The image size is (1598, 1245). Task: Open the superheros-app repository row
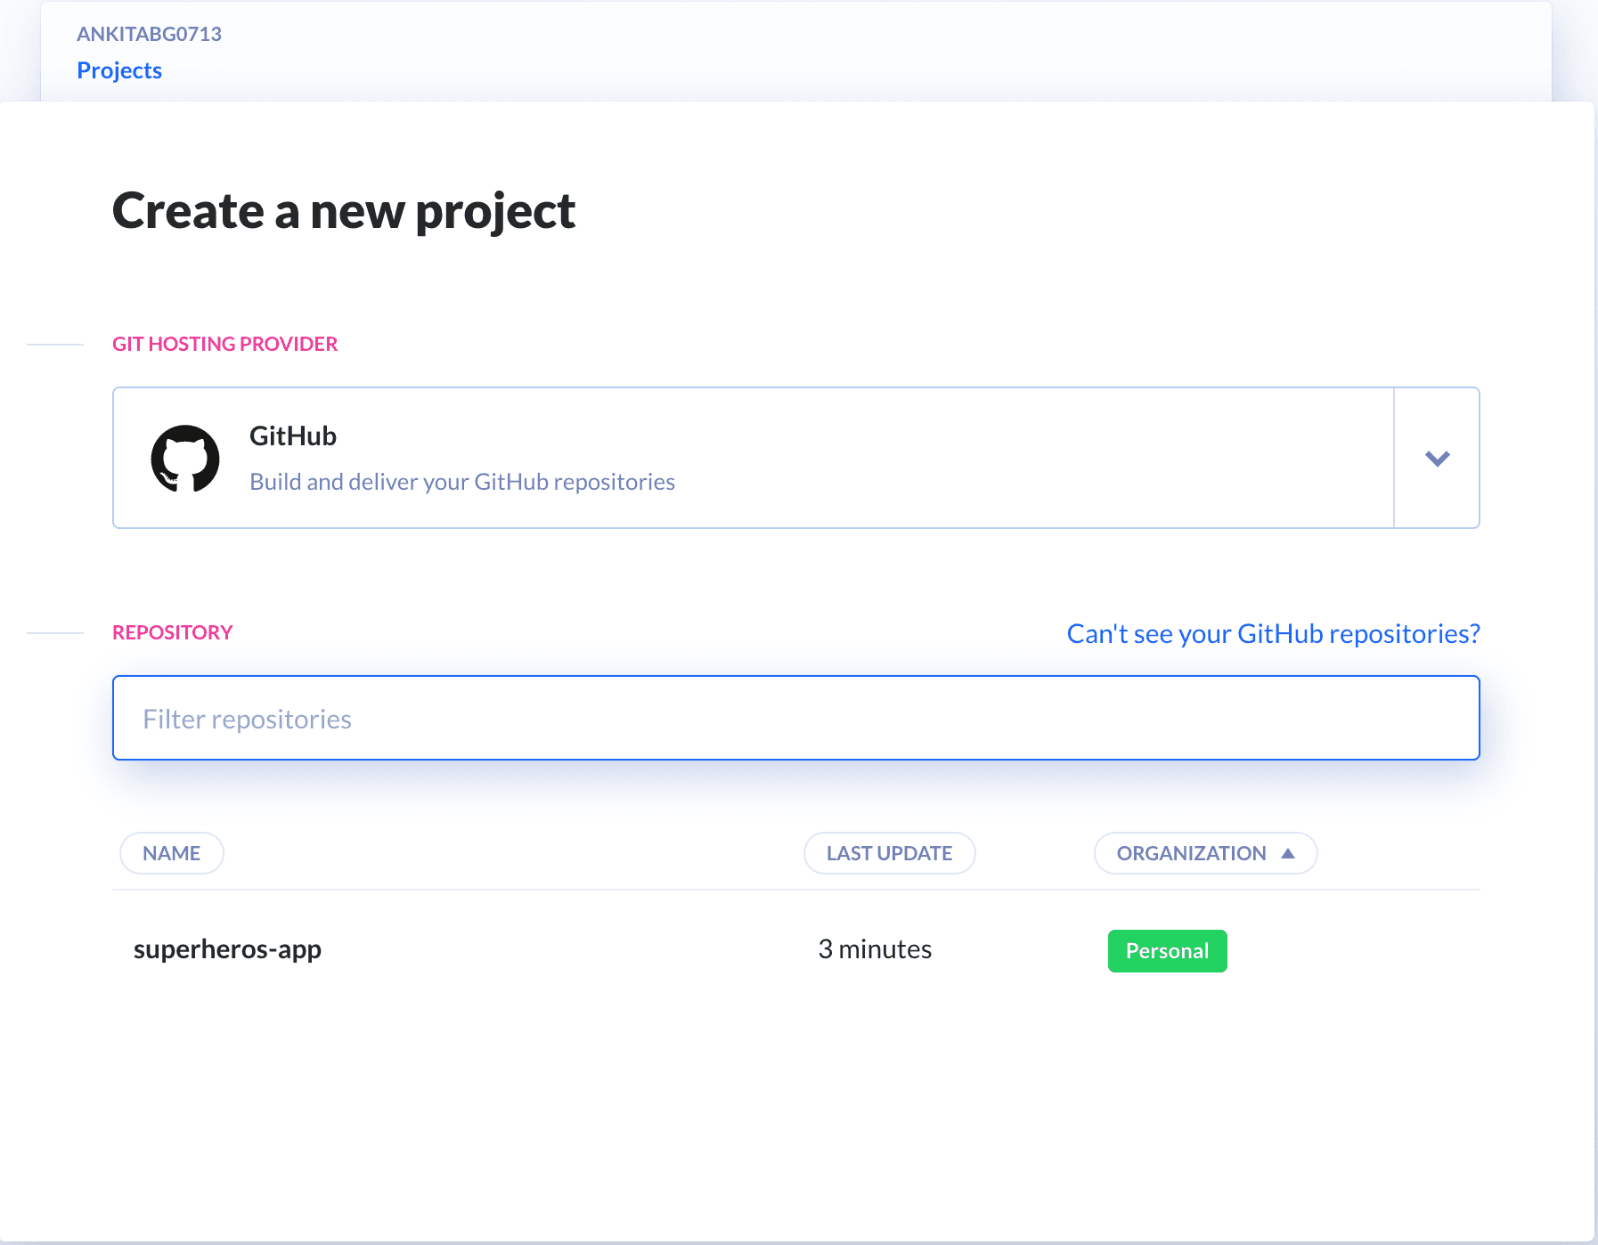[624, 948]
